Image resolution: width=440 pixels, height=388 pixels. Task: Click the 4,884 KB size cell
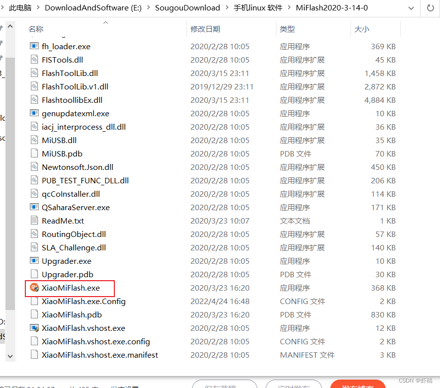pos(380,100)
